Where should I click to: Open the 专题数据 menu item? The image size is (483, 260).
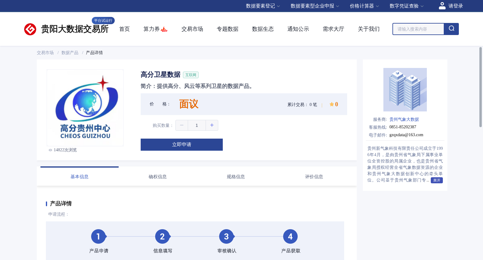(x=228, y=29)
